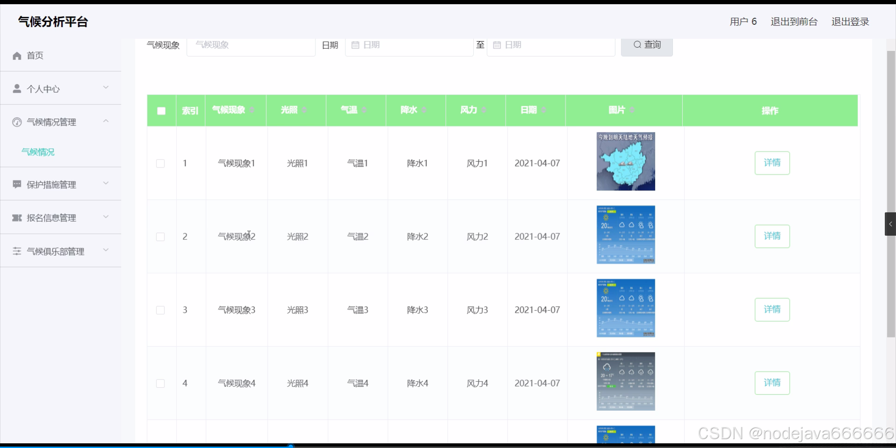
Task: Toggle the select-all checkbox in table header
Action: [161, 111]
